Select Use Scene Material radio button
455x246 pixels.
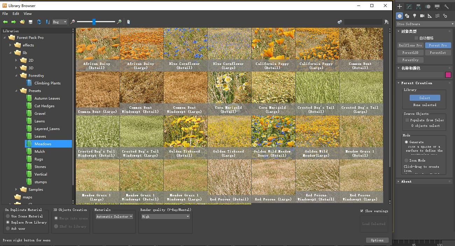(8, 216)
